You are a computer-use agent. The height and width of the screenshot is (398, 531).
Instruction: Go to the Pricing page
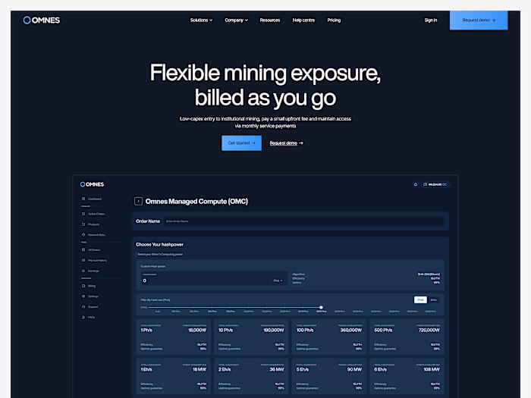point(334,20)
